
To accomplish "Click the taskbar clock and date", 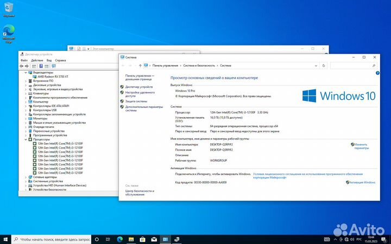I will click(x=371, y=240).
